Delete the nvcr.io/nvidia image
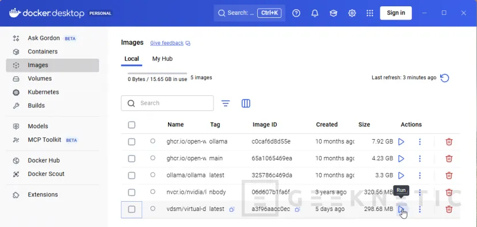The image size is (477, 227). click(x=449, y=193)
